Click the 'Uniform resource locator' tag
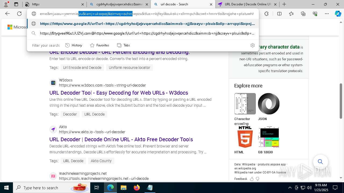Viewport: 344px width, 193px height. [x=130, y=68]
